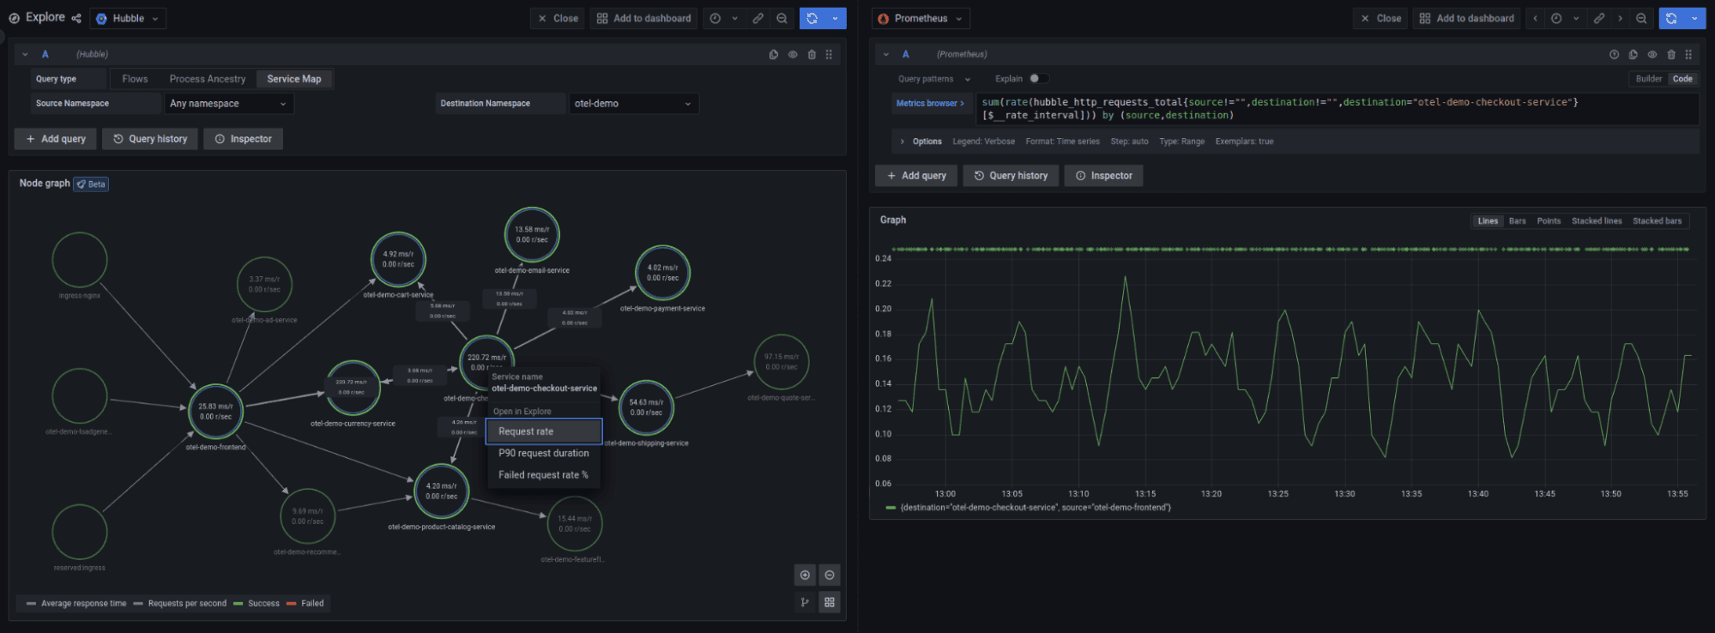Viewport: 1715px width, 633px height.
Task: Grab the drag handle of Hubble query A
Action: 829,54
